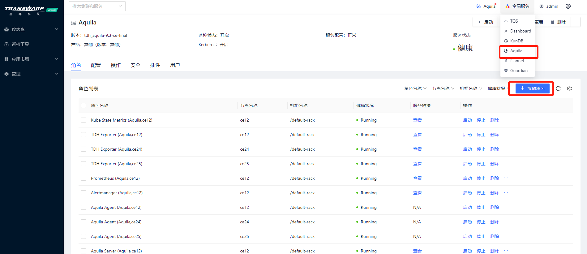Click the 角色名称 column header
The image size is (587, 254).
[100, 105]
